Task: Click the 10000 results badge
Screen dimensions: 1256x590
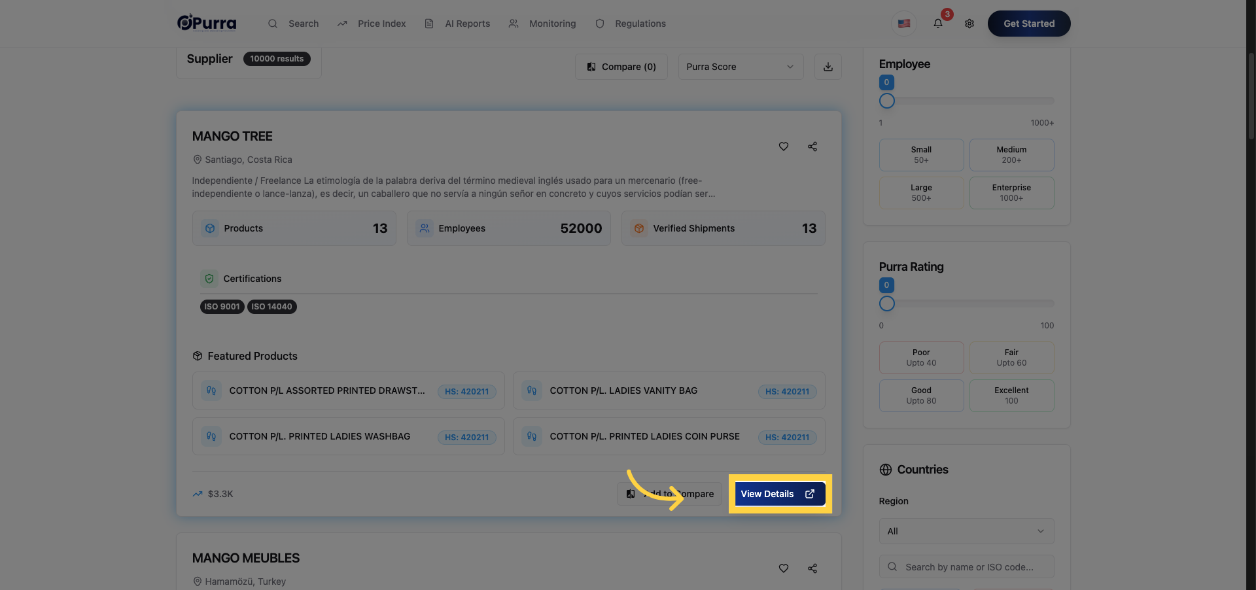Action: 277,59
